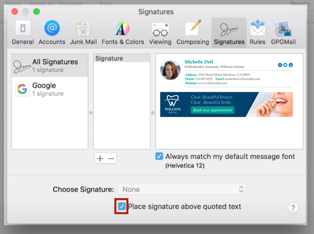Click the Signature column header
The image size is (314, 234).
tap(122, 58)
